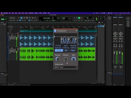This screenshot has height=98, width=131.
Task: Click the BASS green waveform clip
Action: click(36, 54)
